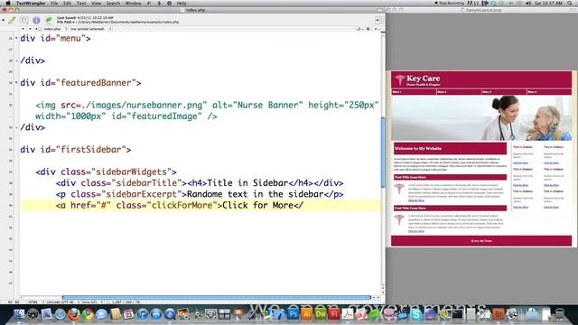Open the File menu
578x325 pixels.
tap(54, 3)
